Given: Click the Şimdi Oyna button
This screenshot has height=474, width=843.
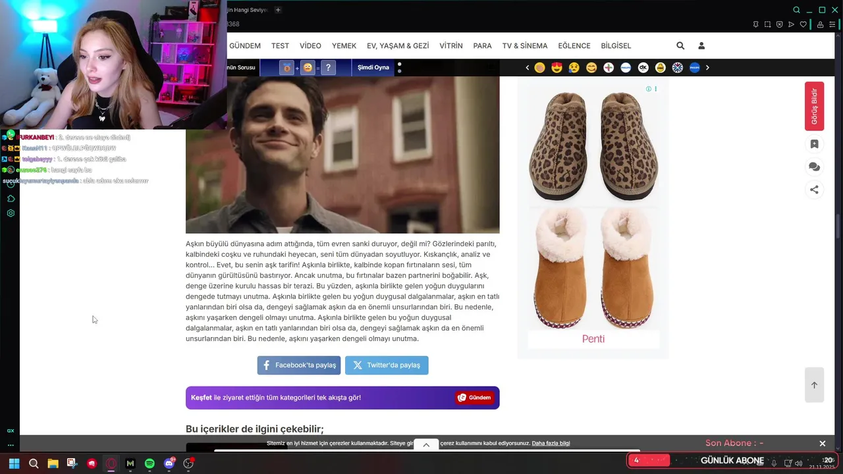Looking at the screenshot, I should click(373, 67).
